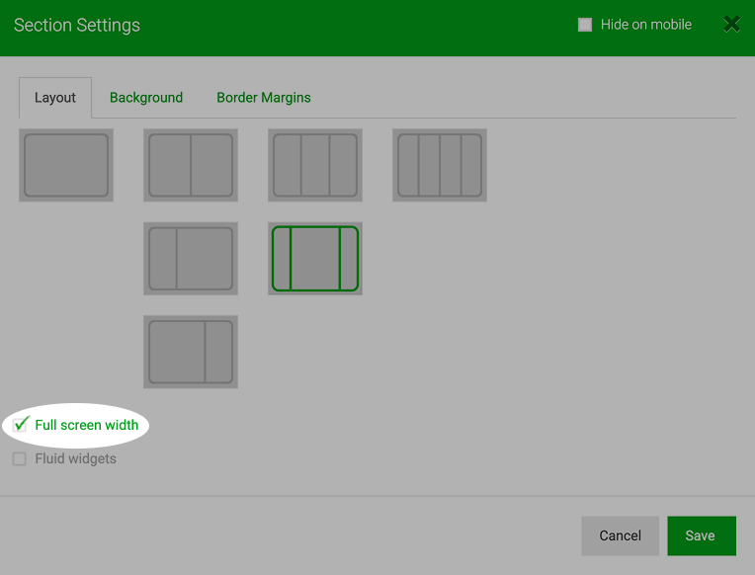Click the Section Settings title text
Image resolution: width=755 pixels, height=575 pixels.
coord(77,25)
